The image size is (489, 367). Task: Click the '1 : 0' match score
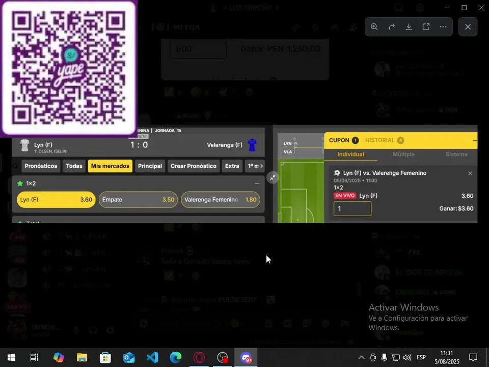click(139, 145)
